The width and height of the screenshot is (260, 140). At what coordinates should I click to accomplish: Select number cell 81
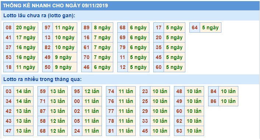coord(111,131)
